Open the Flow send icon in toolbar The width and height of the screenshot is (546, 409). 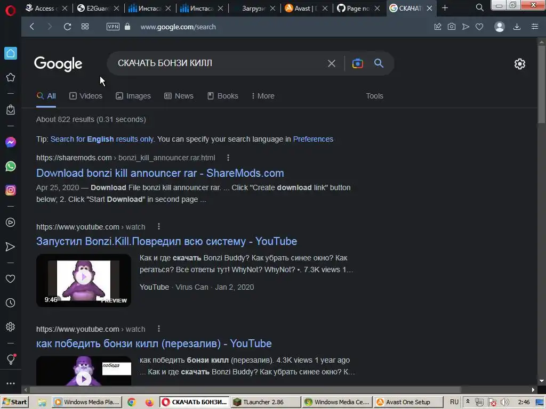click(x=465, y=27)
